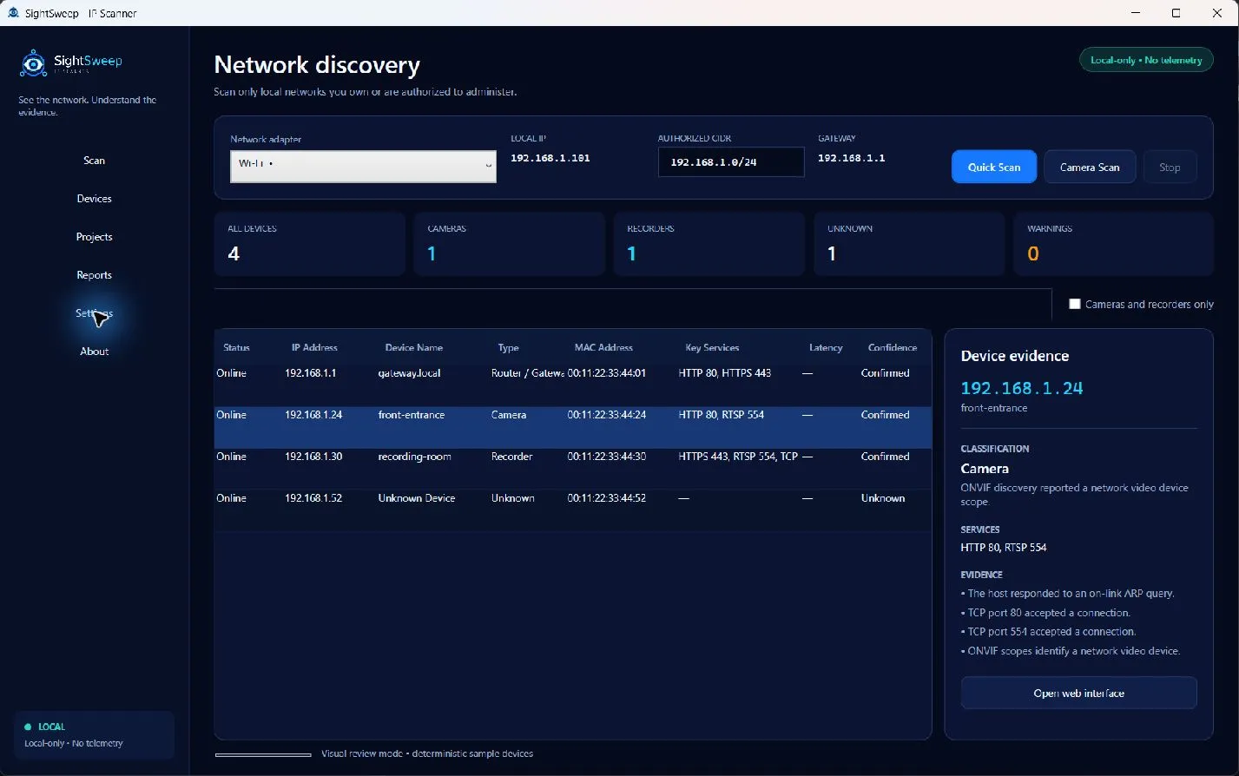1239x776 pixels.
Task: Click the Unknown summary card
Action: [x=909, y=244]
